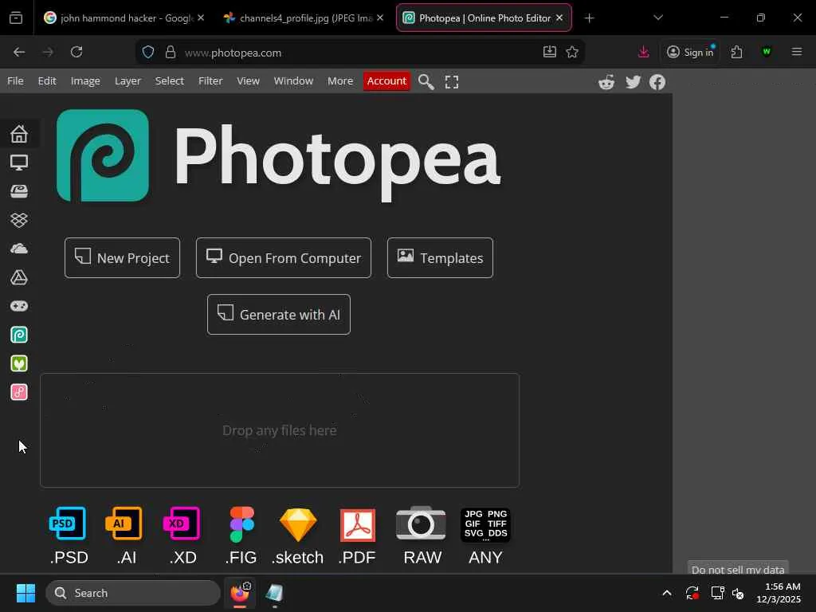Image resolution: width=816 pixels, height=612 pixels.
Task: Click the www.photopea.com address bar
Action: [360, 52]
